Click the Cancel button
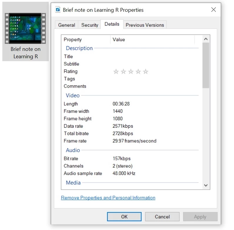The height and width of the screenshot is (230, 234). [x=162, y=216]
